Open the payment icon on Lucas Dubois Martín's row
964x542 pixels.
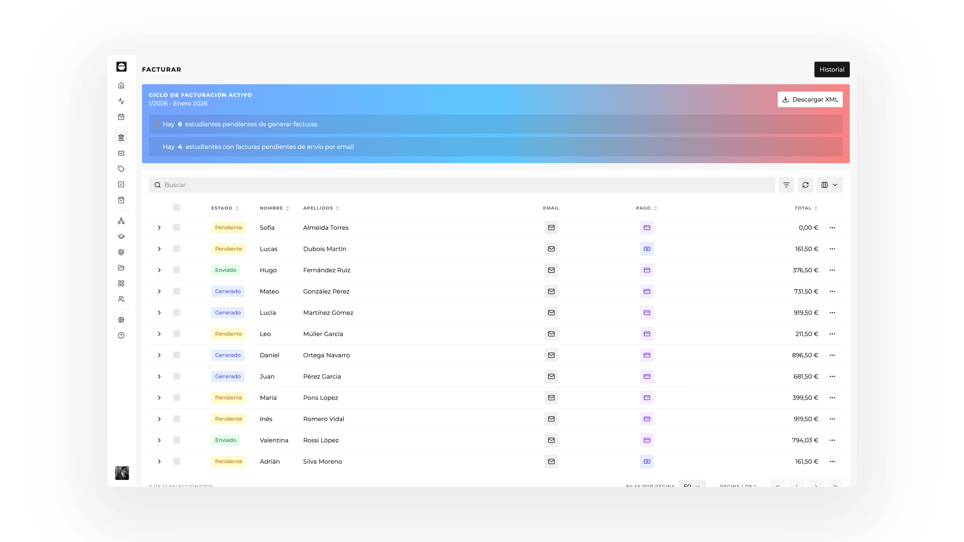[x=647, y=248]
